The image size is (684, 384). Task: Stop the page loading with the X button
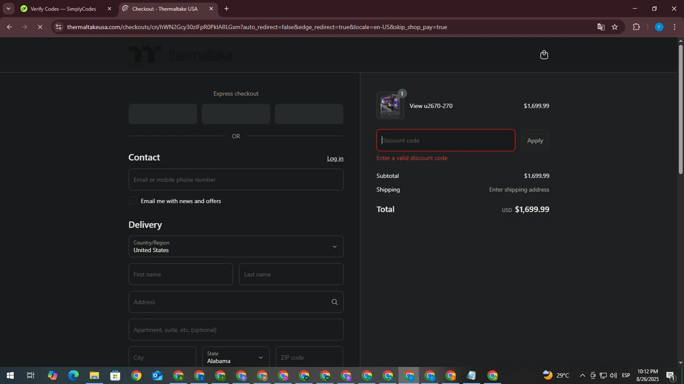tap(40, 27)
